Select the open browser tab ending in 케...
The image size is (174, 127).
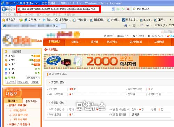(31, 26)
